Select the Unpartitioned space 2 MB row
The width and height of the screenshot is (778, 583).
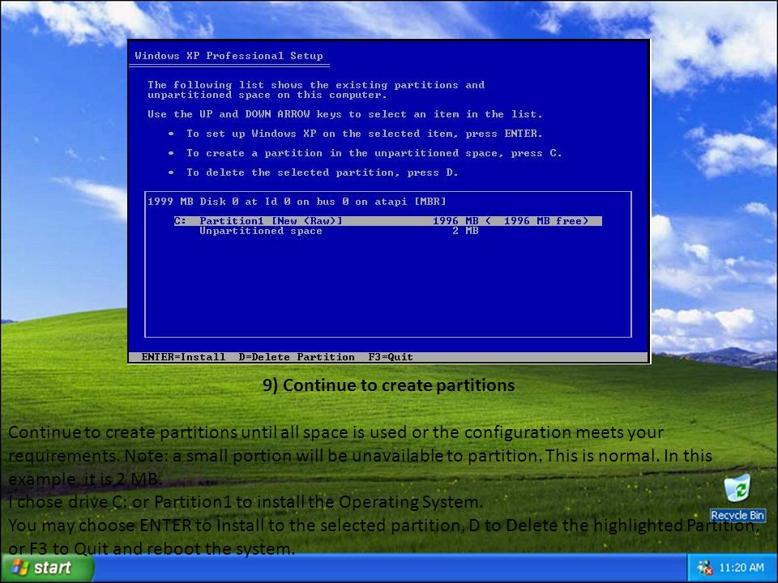pos(339,231)
